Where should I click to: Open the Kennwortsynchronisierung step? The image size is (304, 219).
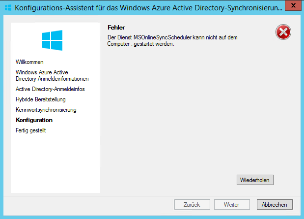[x=46, y=110]
